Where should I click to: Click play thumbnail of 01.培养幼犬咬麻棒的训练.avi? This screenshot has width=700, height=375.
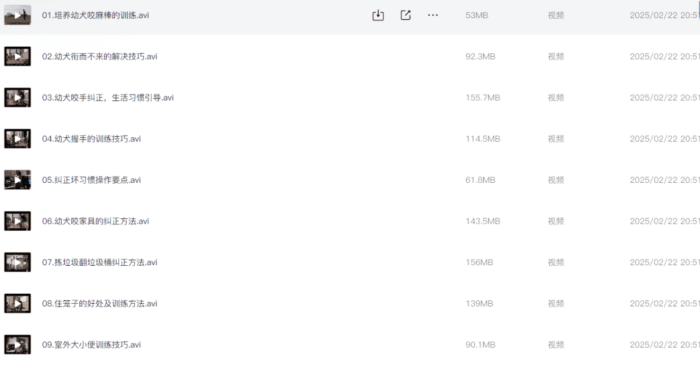coord(17,16)
